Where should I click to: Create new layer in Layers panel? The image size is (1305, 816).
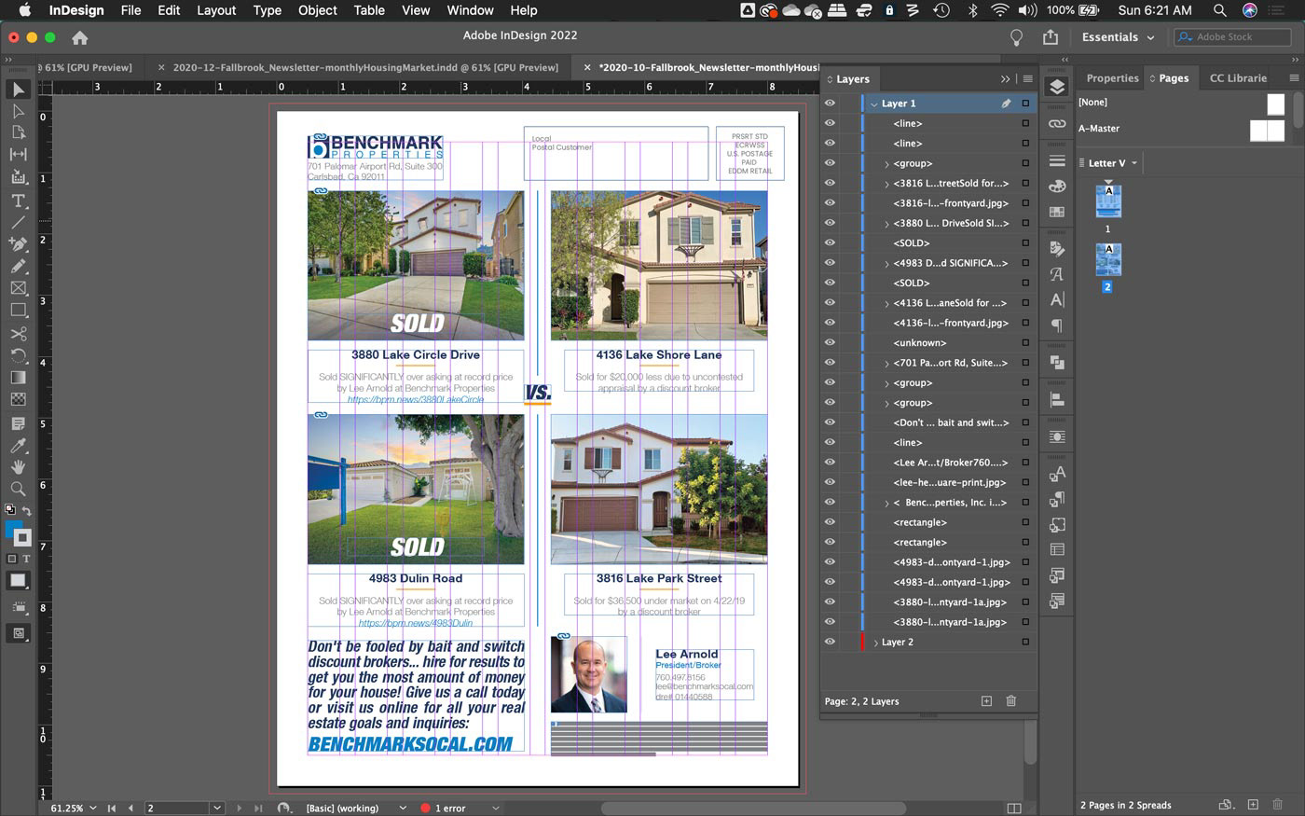tap(986, 701)
